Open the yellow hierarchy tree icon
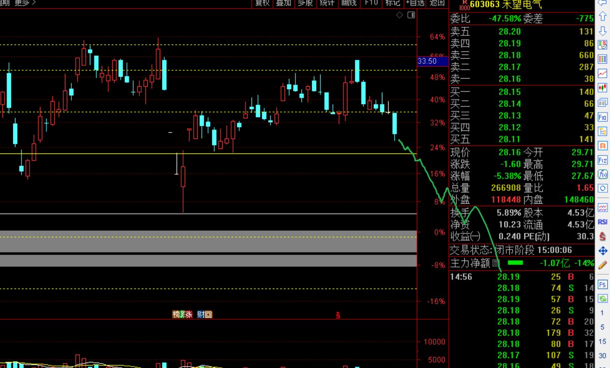This screenshot has height=368, width=610. [603, 131]
